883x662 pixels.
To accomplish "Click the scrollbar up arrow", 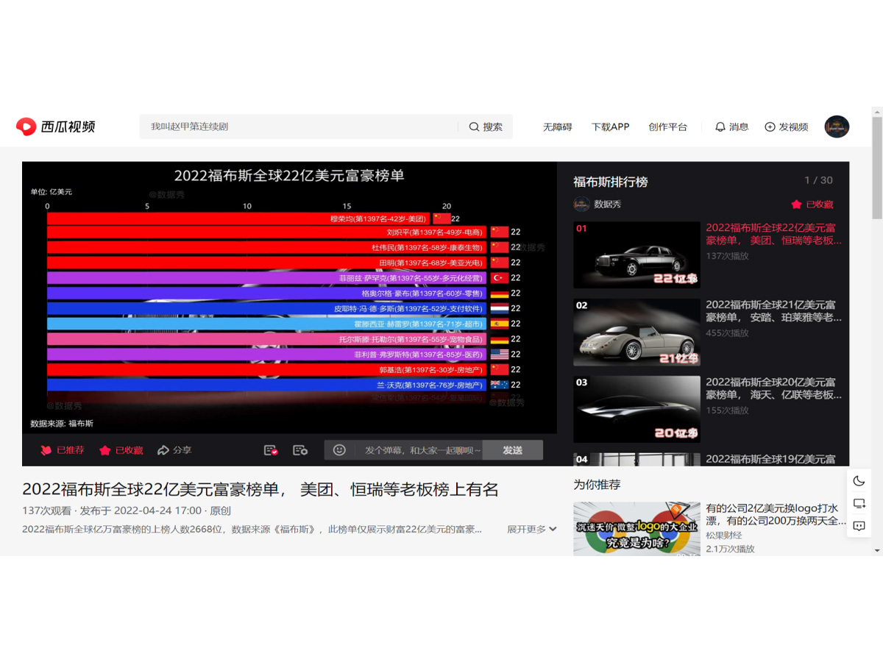I will pyautogui.click(x=876, y=112).
